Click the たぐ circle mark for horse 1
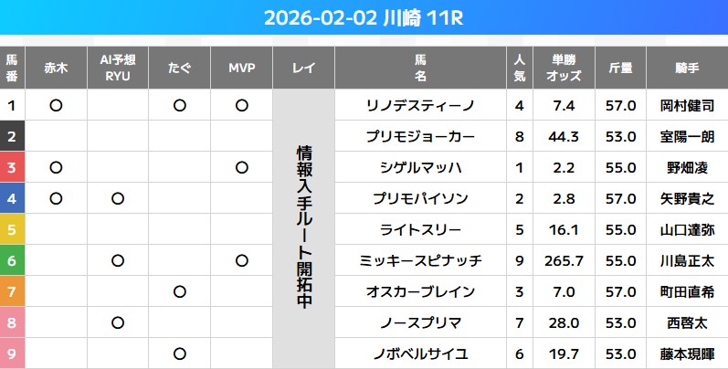Viewport: 728px width, 369px height. pyautogui.click(x=179, y=106)
